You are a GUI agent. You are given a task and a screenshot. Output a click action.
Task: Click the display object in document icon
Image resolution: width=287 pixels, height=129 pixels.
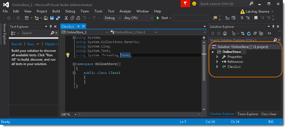227,18
